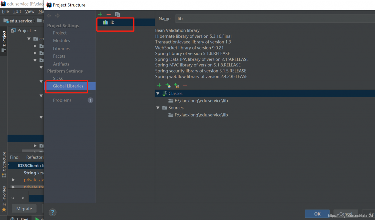Navigate forward with the right arrow icon
This screenshot has width=375, height=220.
57,16
